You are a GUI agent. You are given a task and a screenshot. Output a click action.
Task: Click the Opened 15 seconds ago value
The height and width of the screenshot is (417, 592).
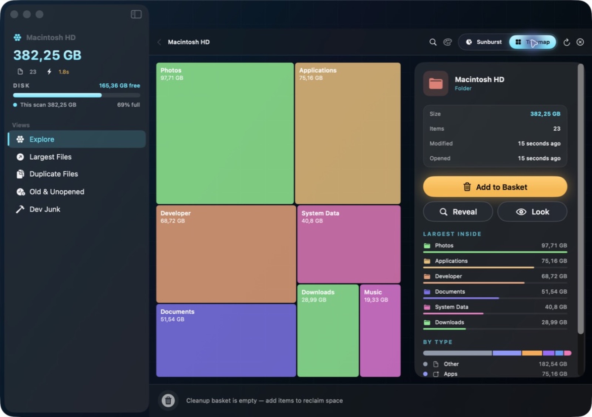point(539,159)
